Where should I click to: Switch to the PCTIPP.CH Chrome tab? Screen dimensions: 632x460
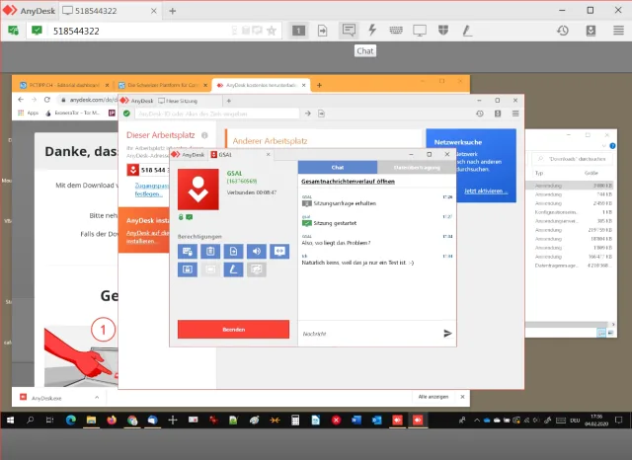(x=64, y=85)
